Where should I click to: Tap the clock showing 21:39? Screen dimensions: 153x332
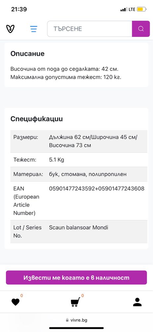pos(19,9)
